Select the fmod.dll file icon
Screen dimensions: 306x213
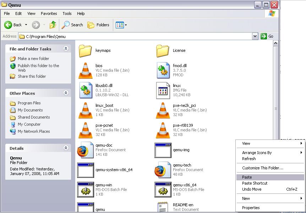[163, 70]
